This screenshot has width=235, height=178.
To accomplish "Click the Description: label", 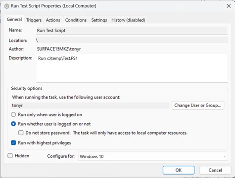I will tap(20, 58).
